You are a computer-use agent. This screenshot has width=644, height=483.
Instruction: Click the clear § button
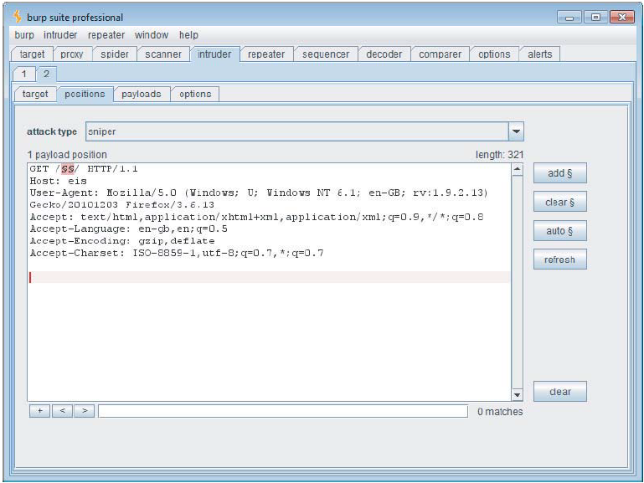559,202
